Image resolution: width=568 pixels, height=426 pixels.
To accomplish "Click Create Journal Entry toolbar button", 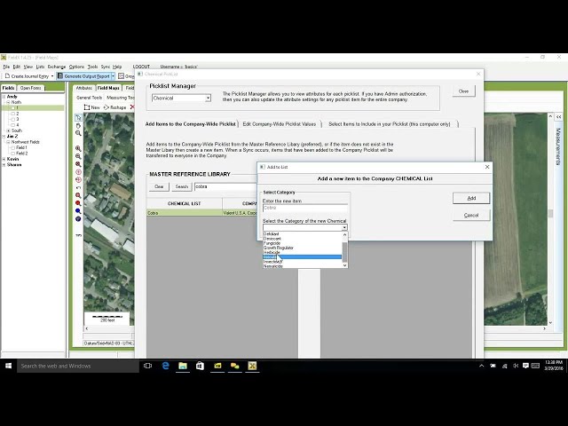I will click(27, 76).
